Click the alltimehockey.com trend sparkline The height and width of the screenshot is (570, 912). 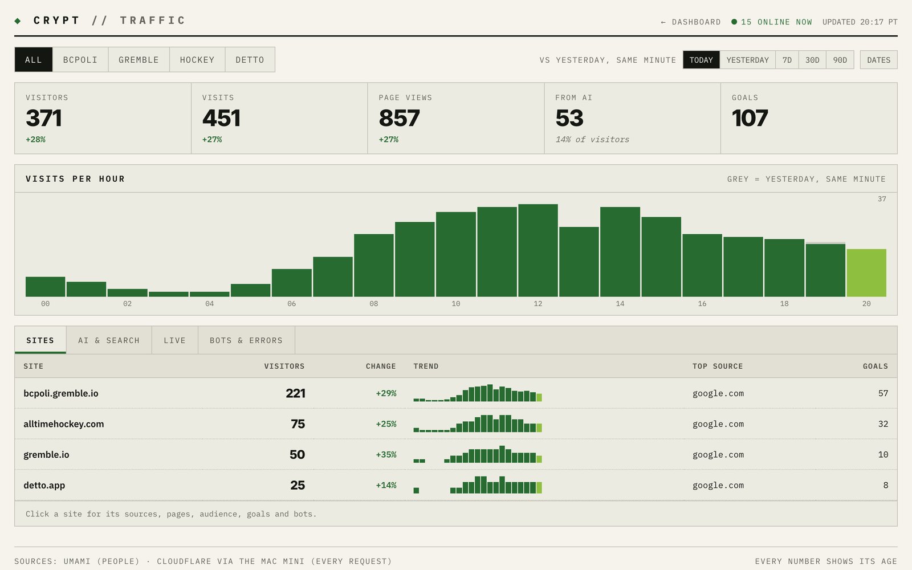pyautogui.click(x=478, y=424)
